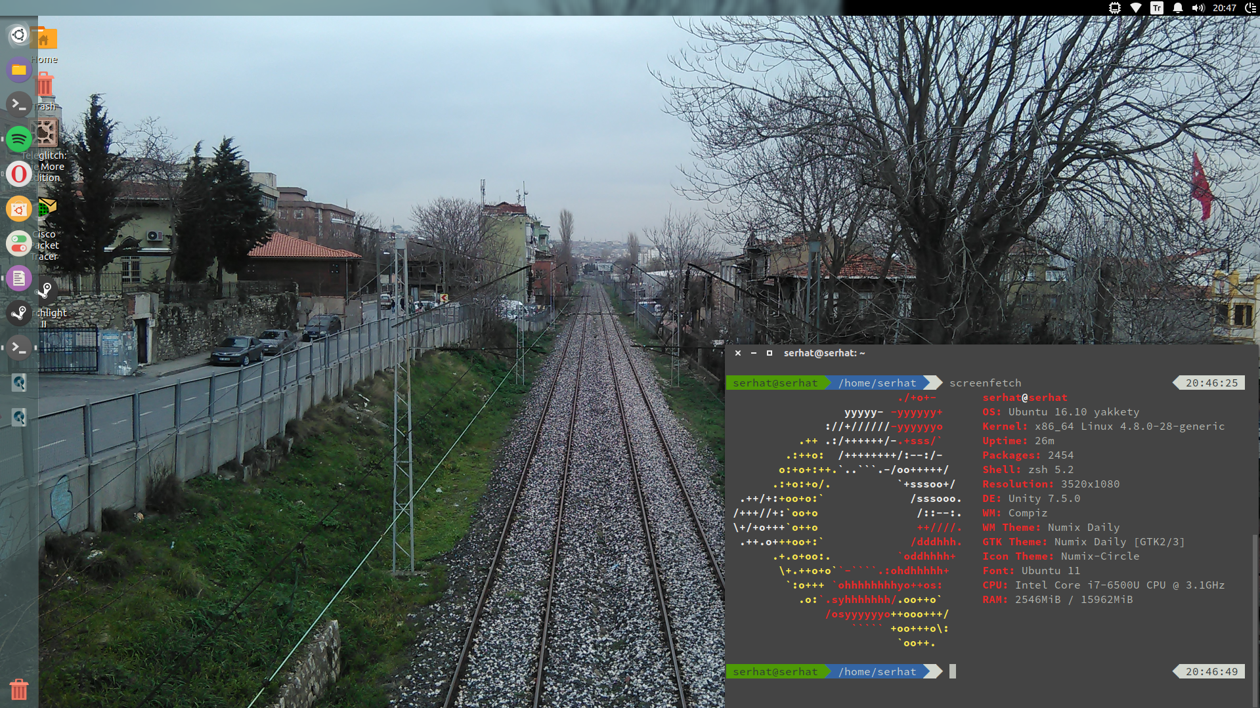Screen dimensions: 1260x708
Task: Open the session power menu
Action: [1250, 8]
